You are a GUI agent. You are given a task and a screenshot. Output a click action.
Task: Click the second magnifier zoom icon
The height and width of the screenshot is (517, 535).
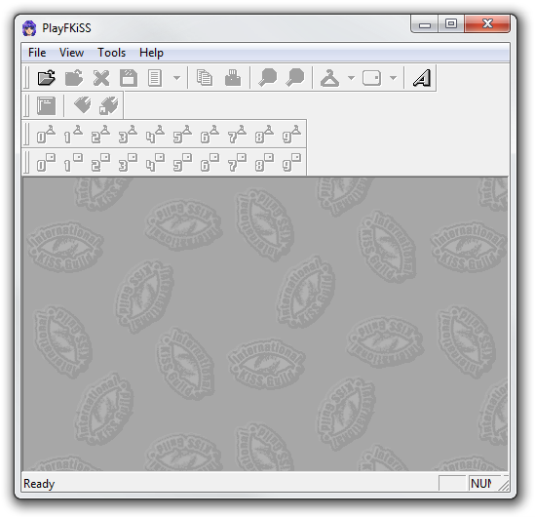tap(295, 78)
